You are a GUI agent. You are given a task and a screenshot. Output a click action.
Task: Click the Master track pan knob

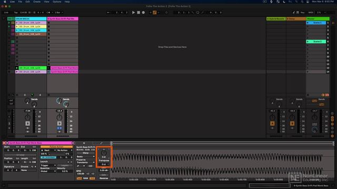[x=314, y=117]
